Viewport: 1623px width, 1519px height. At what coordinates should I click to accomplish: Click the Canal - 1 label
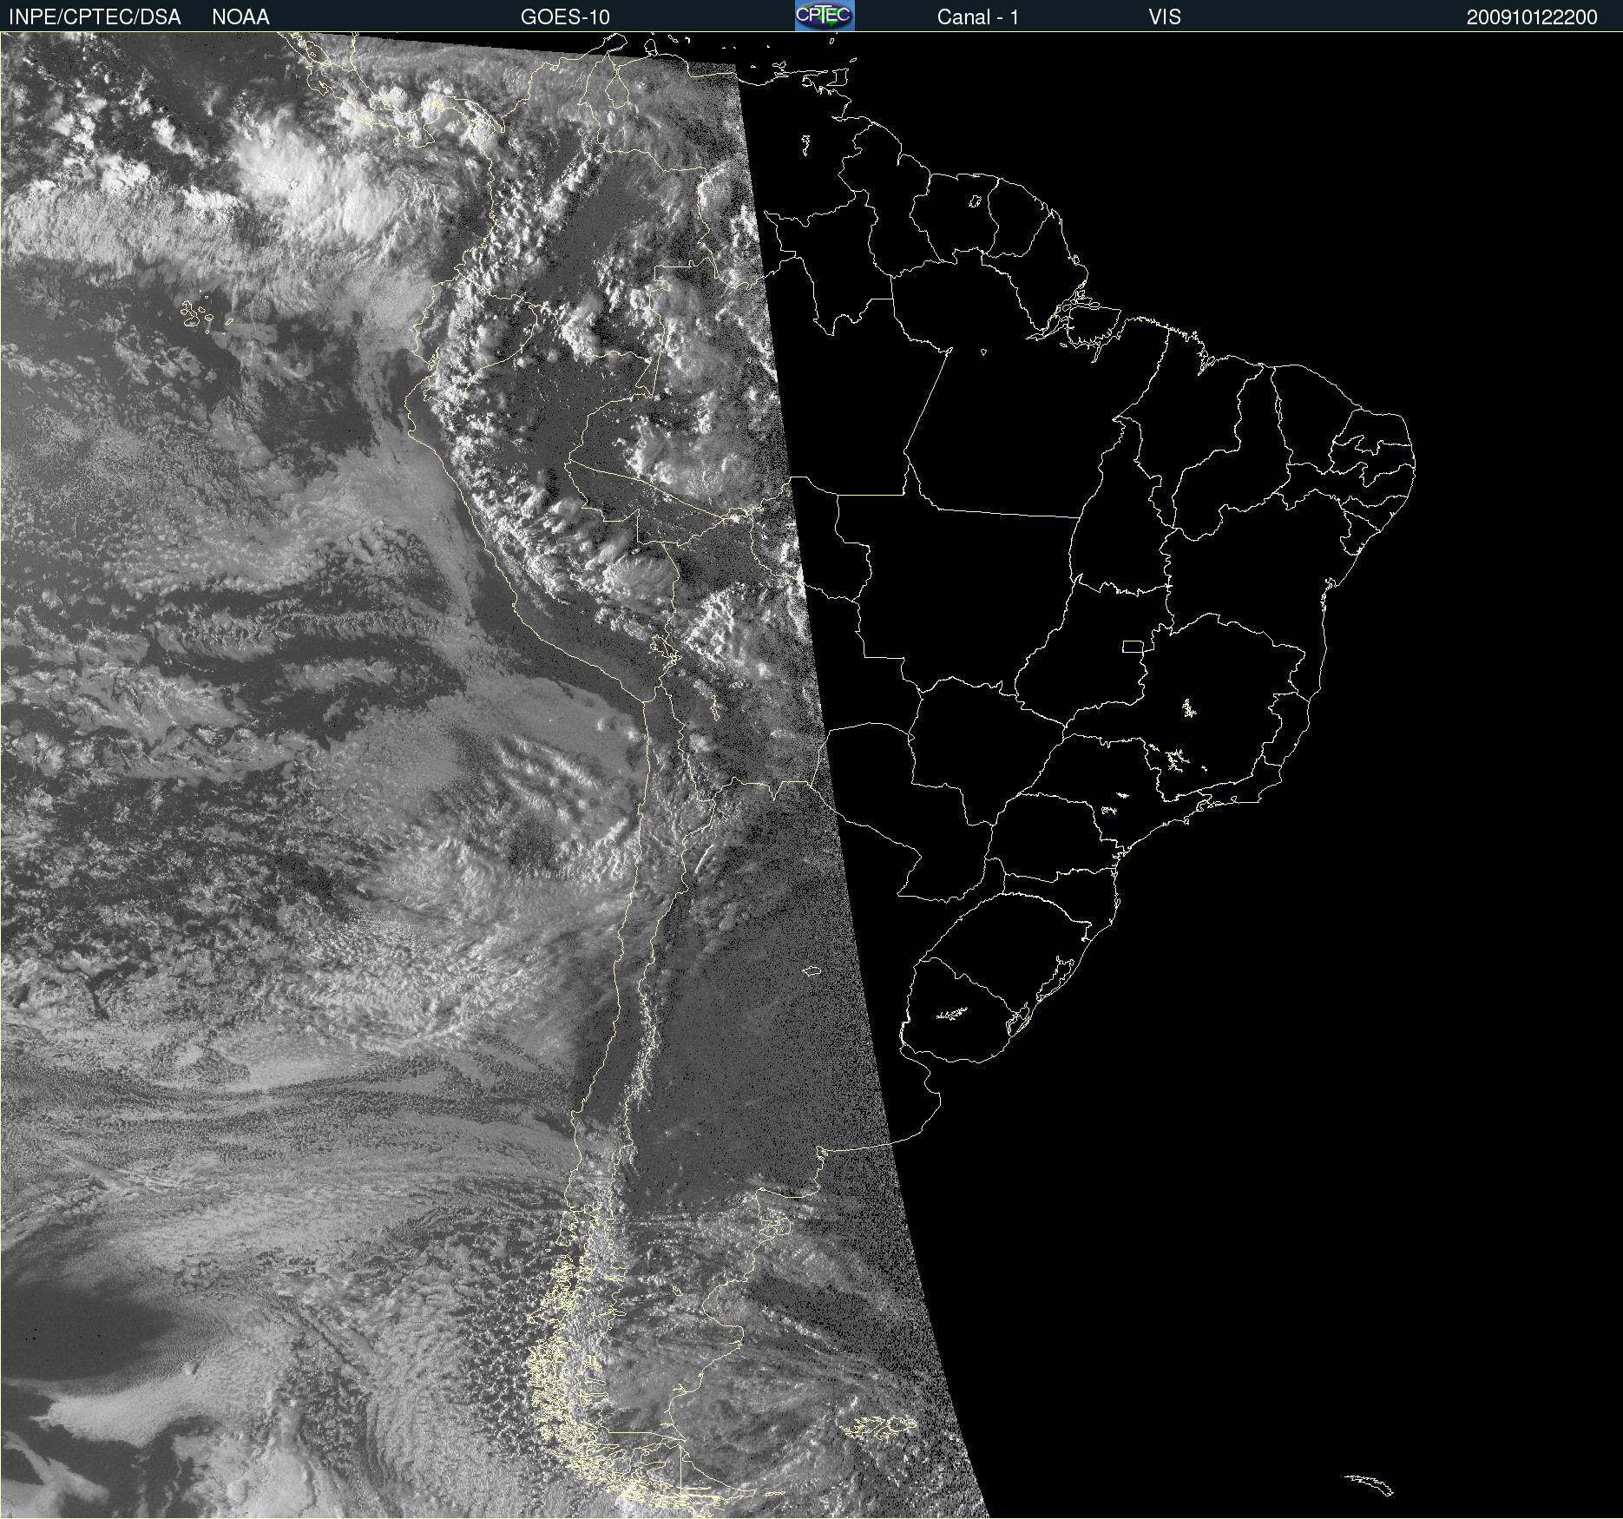point(977,17)
